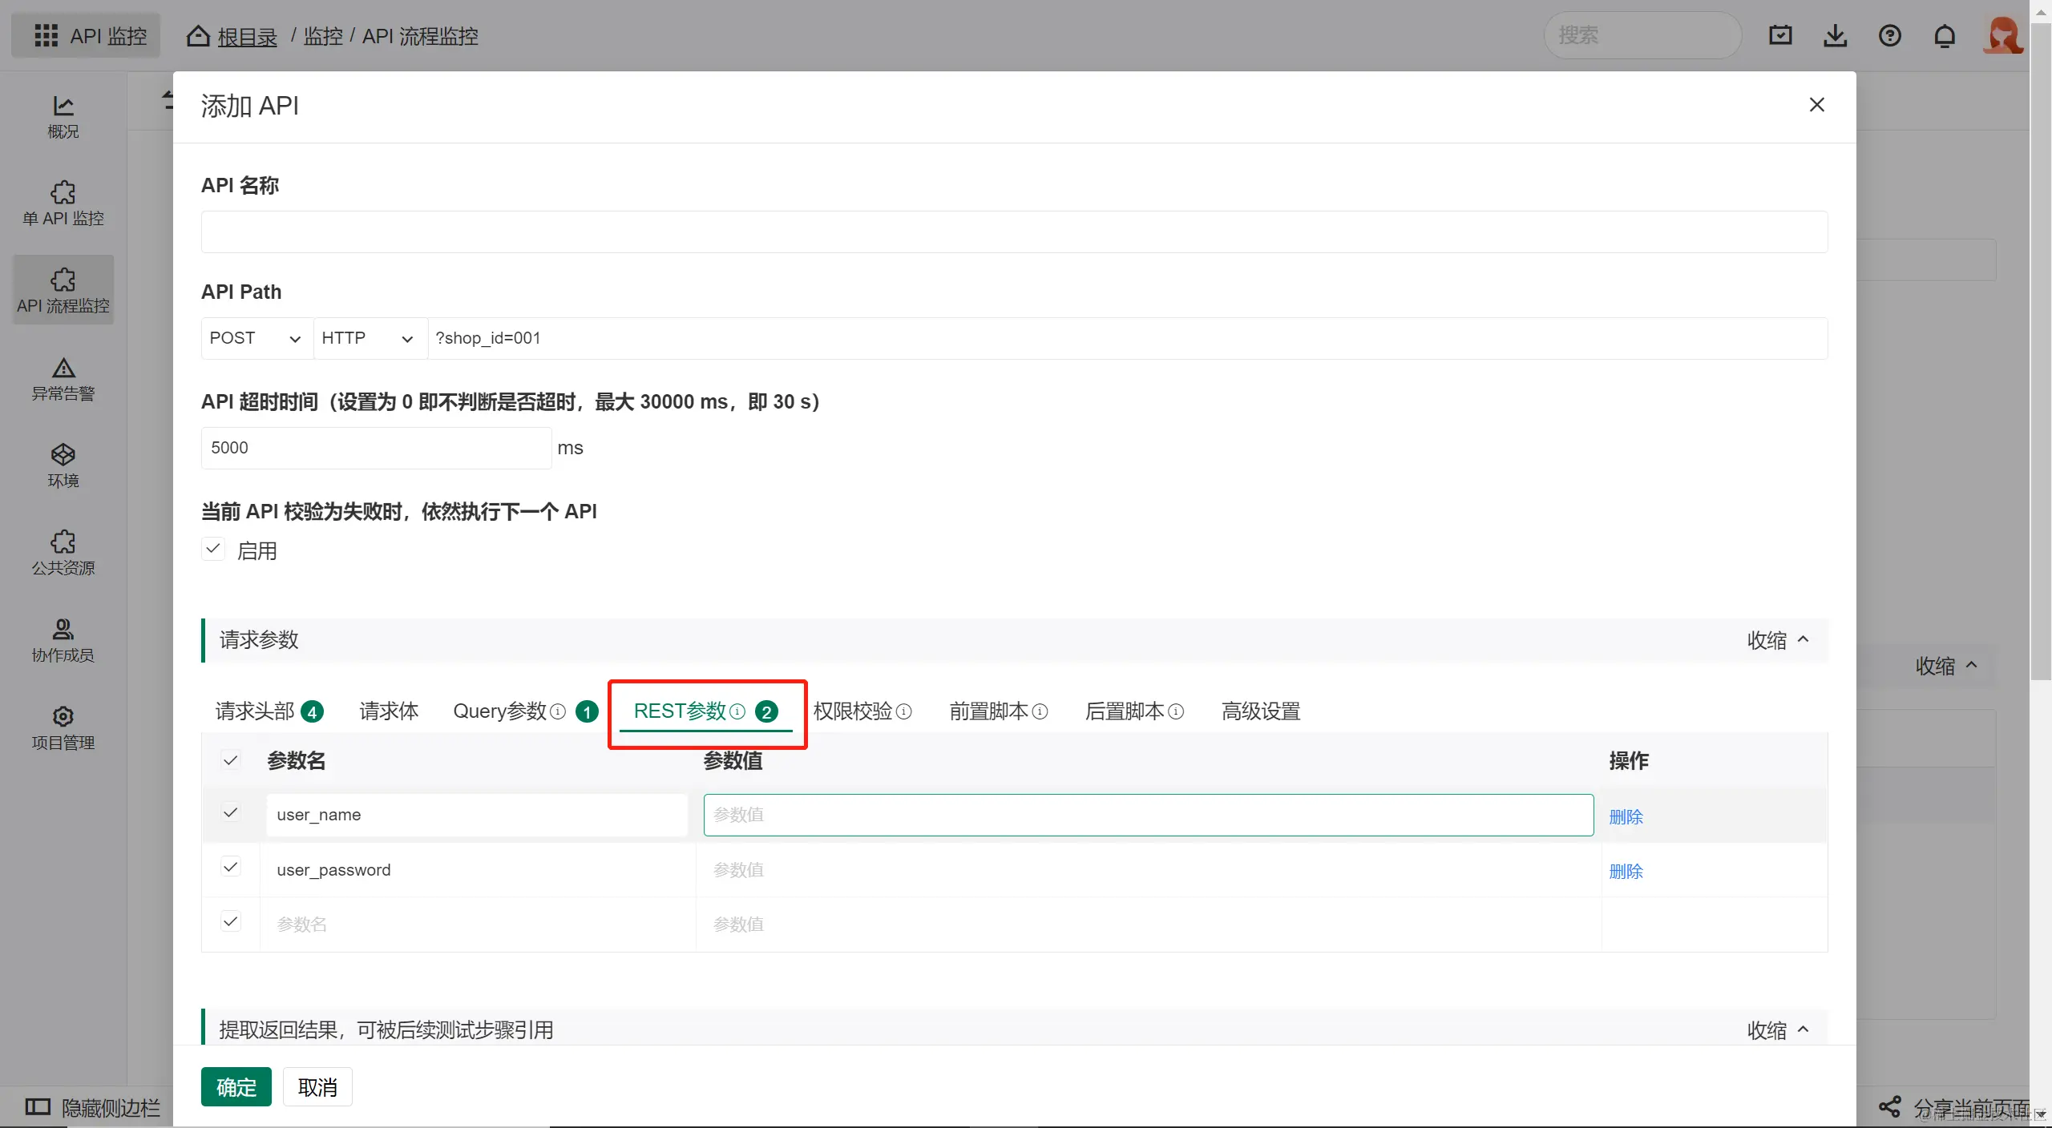Screen dimensions: 2052x1128
Task: Switch to the 高级设置 tab
Action: [1260, 711]
